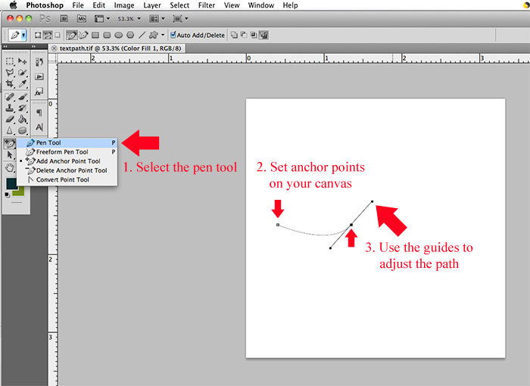Select Intersect path areas mode

254,35
